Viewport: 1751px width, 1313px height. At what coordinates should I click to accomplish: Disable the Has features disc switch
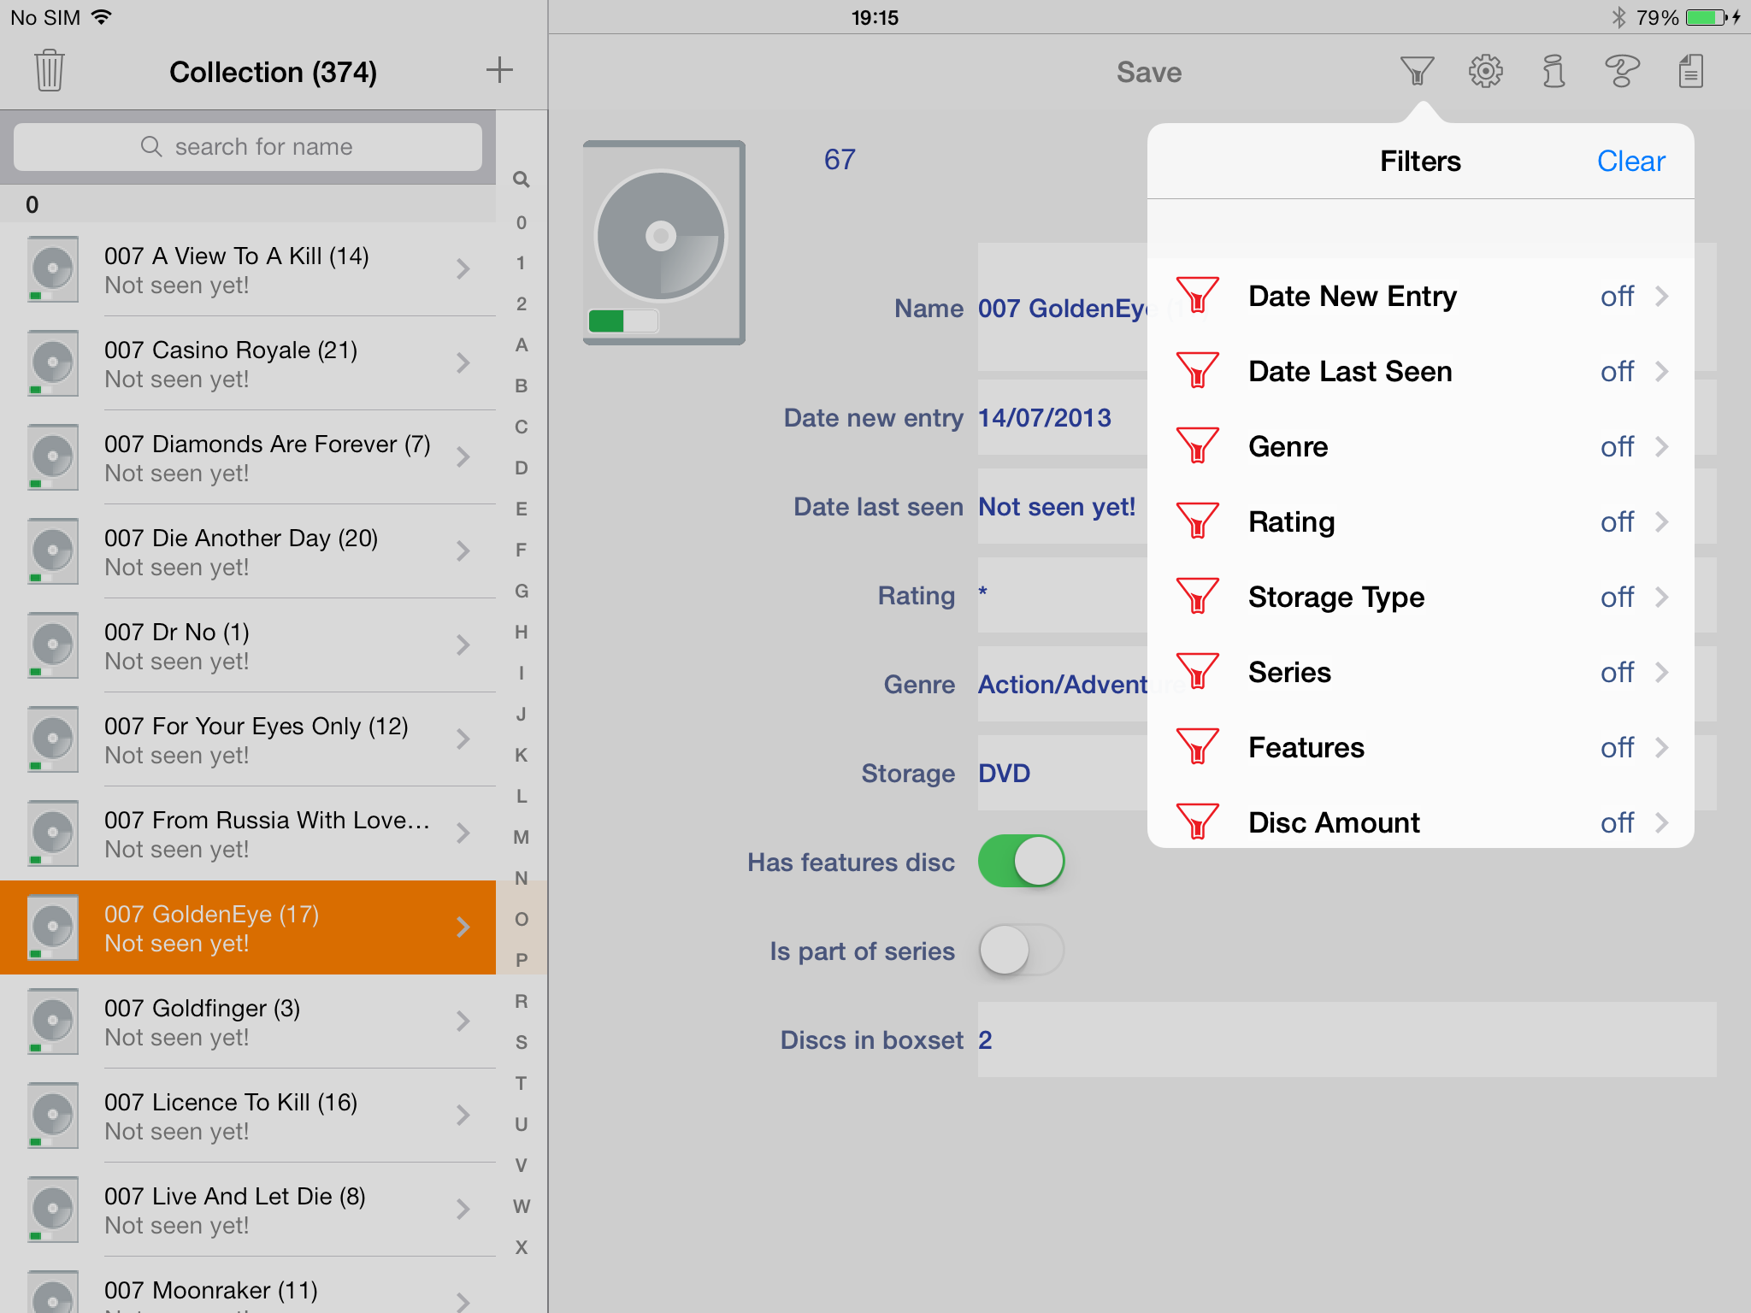[x=1021, y=862]
